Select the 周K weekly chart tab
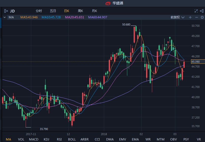The image size is (205, 142). point(81,11)
